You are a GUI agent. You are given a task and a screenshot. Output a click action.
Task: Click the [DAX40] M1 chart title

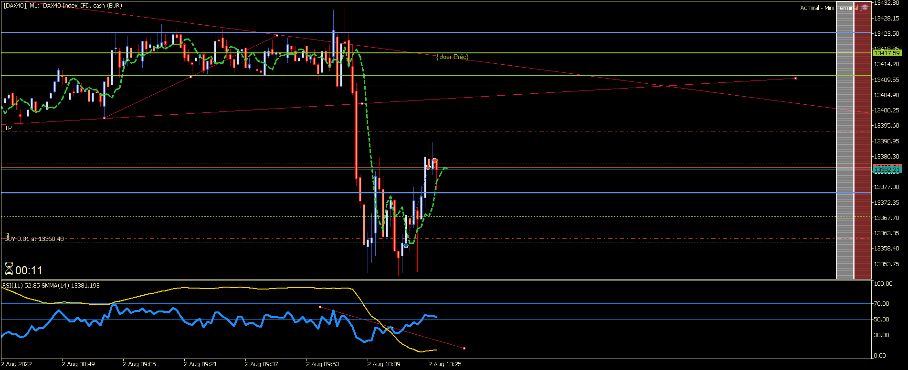(x=63, y=6)
